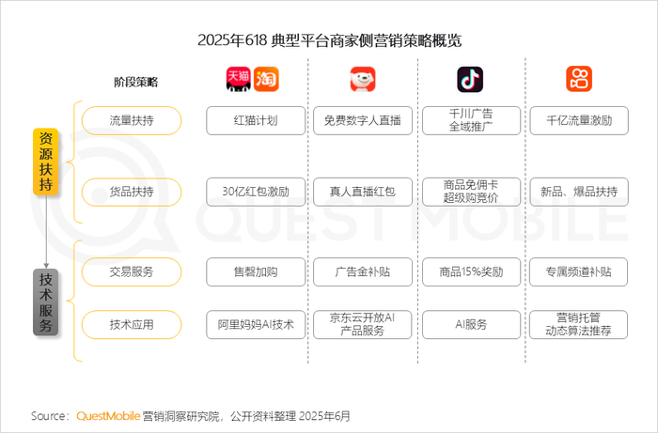The height and width of the screenshot is (433, 658).
Task: Select the 货品扶持 stage pill
Action: click(x=132, y=192)
